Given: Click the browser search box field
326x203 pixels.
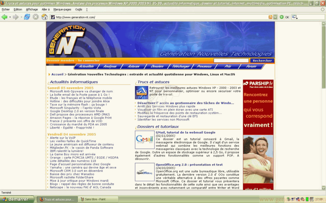Looking at the screenshot, I should click(x=311, y=17).
